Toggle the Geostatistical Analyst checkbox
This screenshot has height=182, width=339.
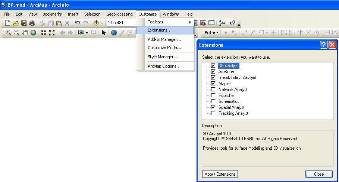pyautogui.click(x=213, y=78)
